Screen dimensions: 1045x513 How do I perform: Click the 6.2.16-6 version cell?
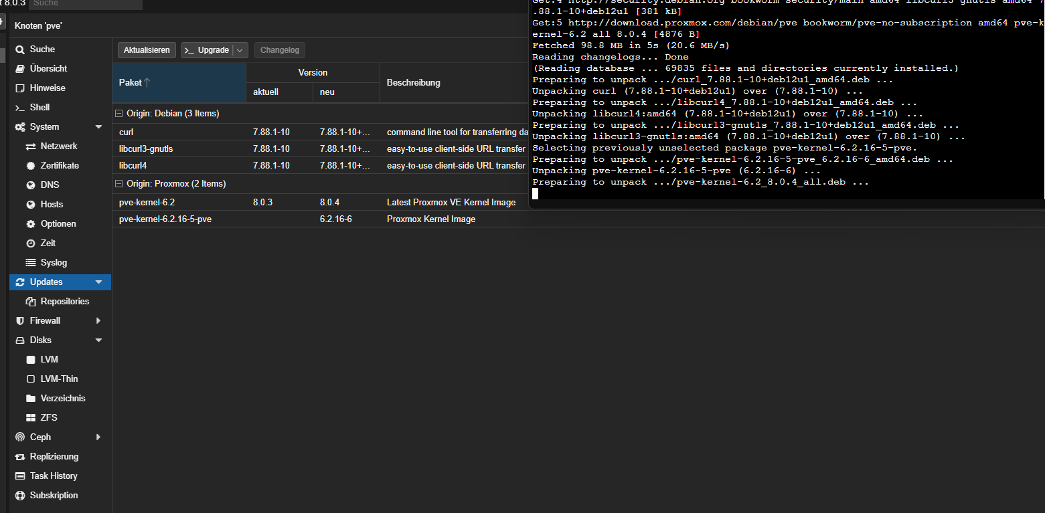click(336, 219)
